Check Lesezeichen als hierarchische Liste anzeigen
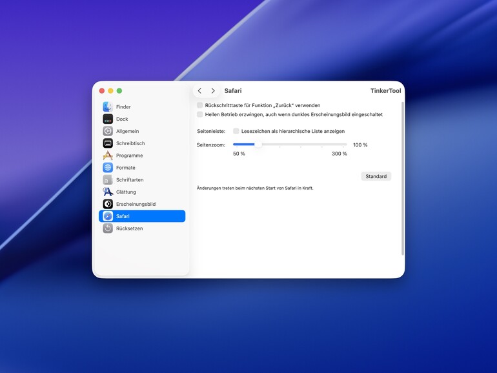497x373 pixels. click(236, 131)
